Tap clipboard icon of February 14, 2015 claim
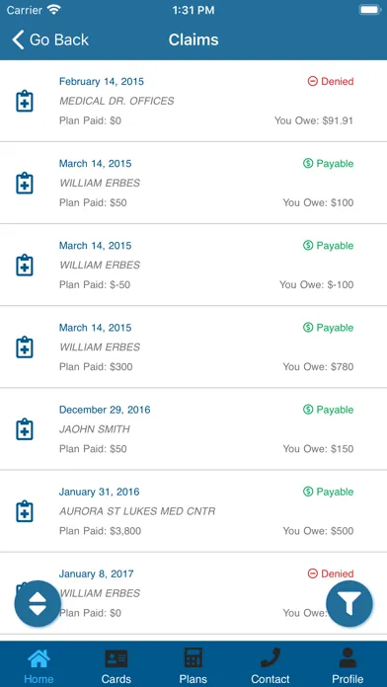 (x=25, y=102)
